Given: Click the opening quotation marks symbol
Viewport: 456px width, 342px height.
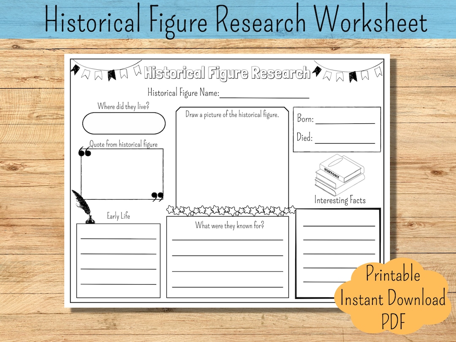Looking at the screenshot, I should pyautogui.click(x=84, y=151).
